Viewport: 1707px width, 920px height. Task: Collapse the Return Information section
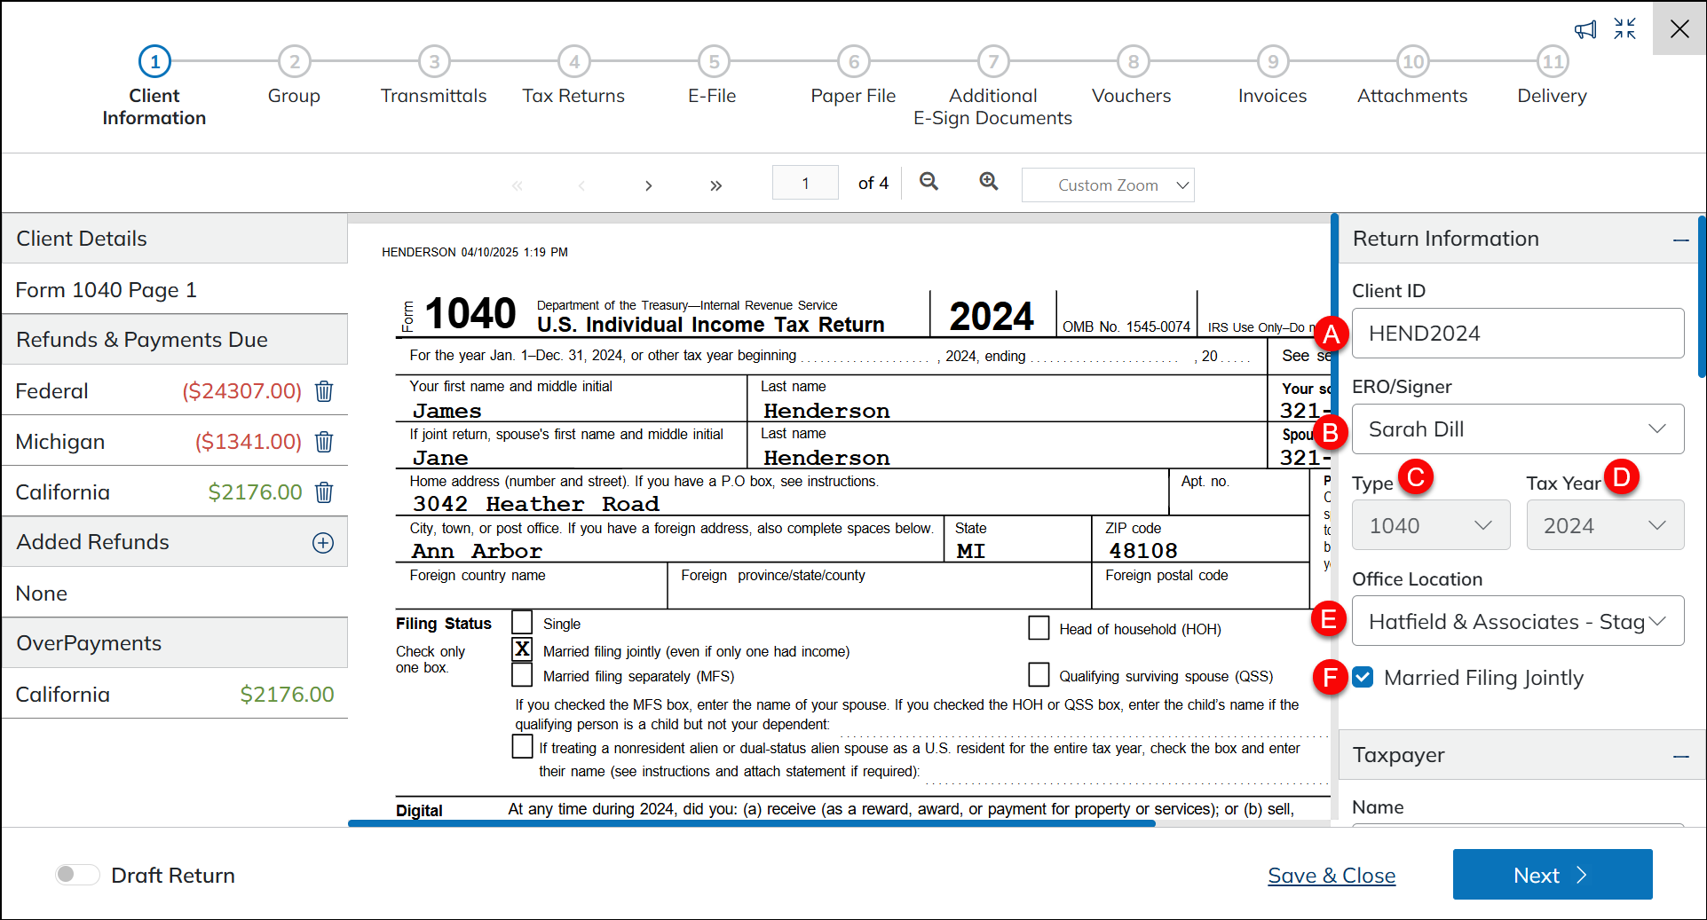pos(1680,240)
